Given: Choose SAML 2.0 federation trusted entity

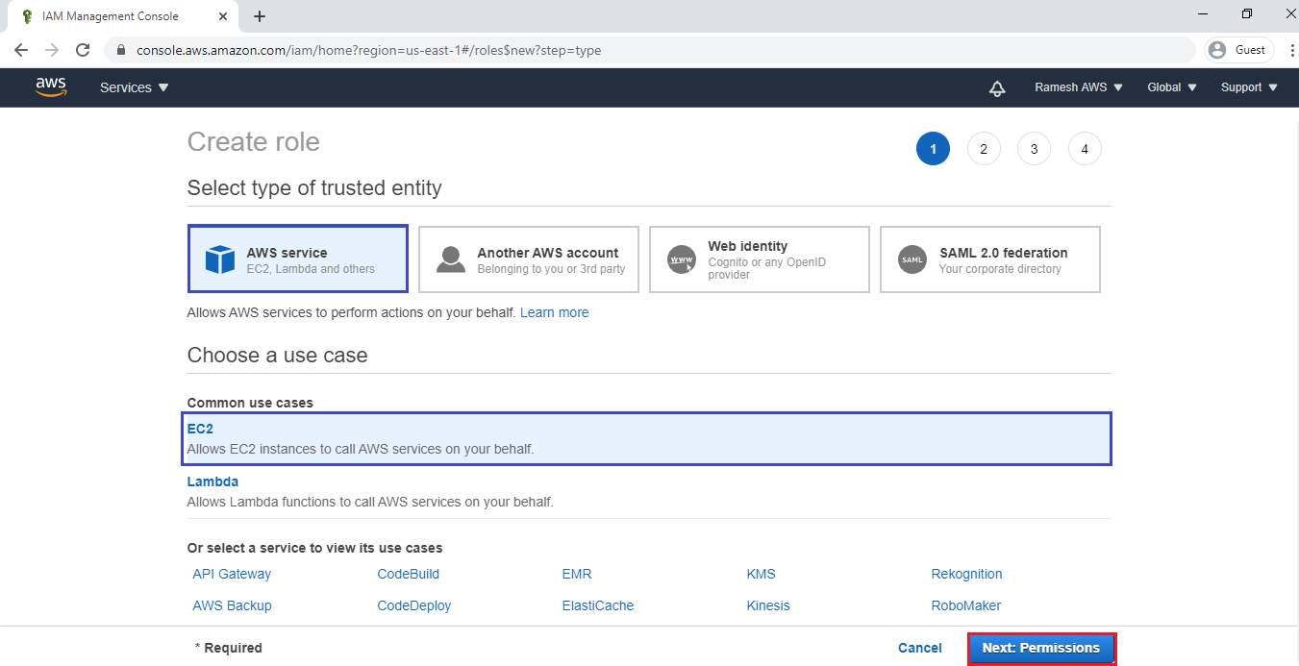Looking at the screenshot, I should (990, 259).
